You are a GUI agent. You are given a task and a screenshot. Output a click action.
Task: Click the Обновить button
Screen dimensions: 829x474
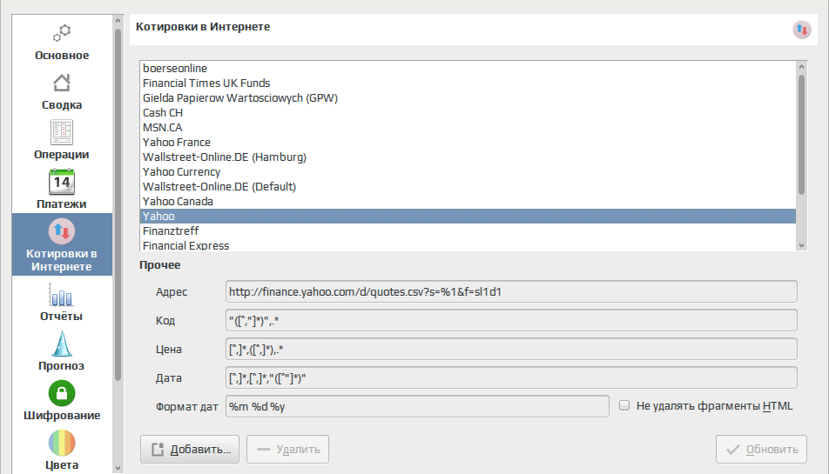(761, 449)
